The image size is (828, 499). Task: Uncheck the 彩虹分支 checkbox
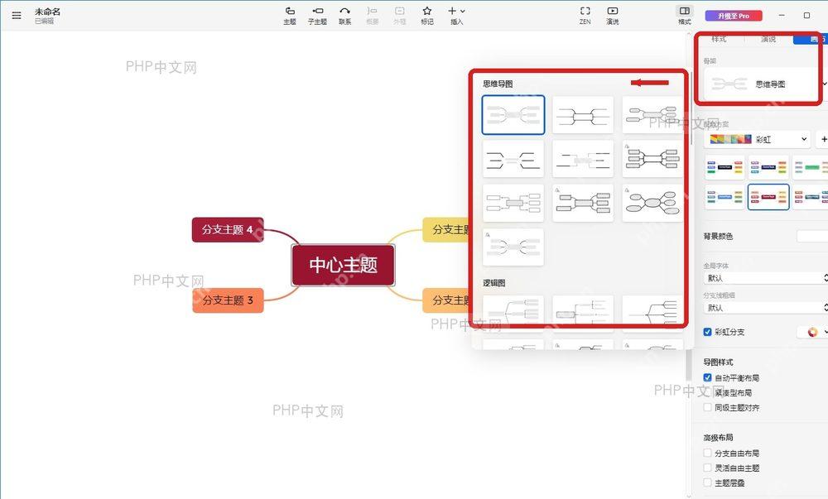pos(708,332)
